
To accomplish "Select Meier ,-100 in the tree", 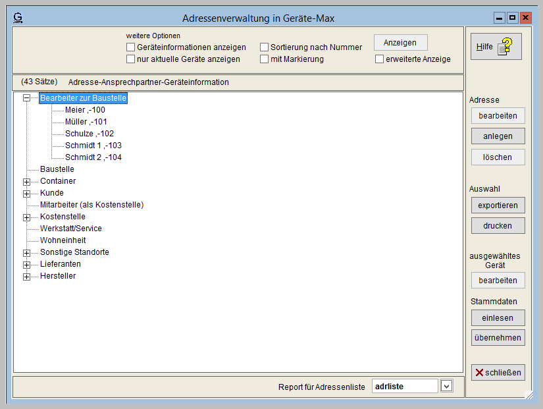I will [x=85, y=110].
